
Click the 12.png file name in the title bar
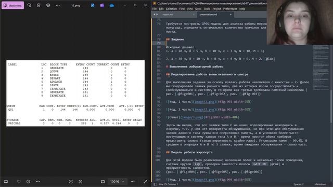point(75,6)
